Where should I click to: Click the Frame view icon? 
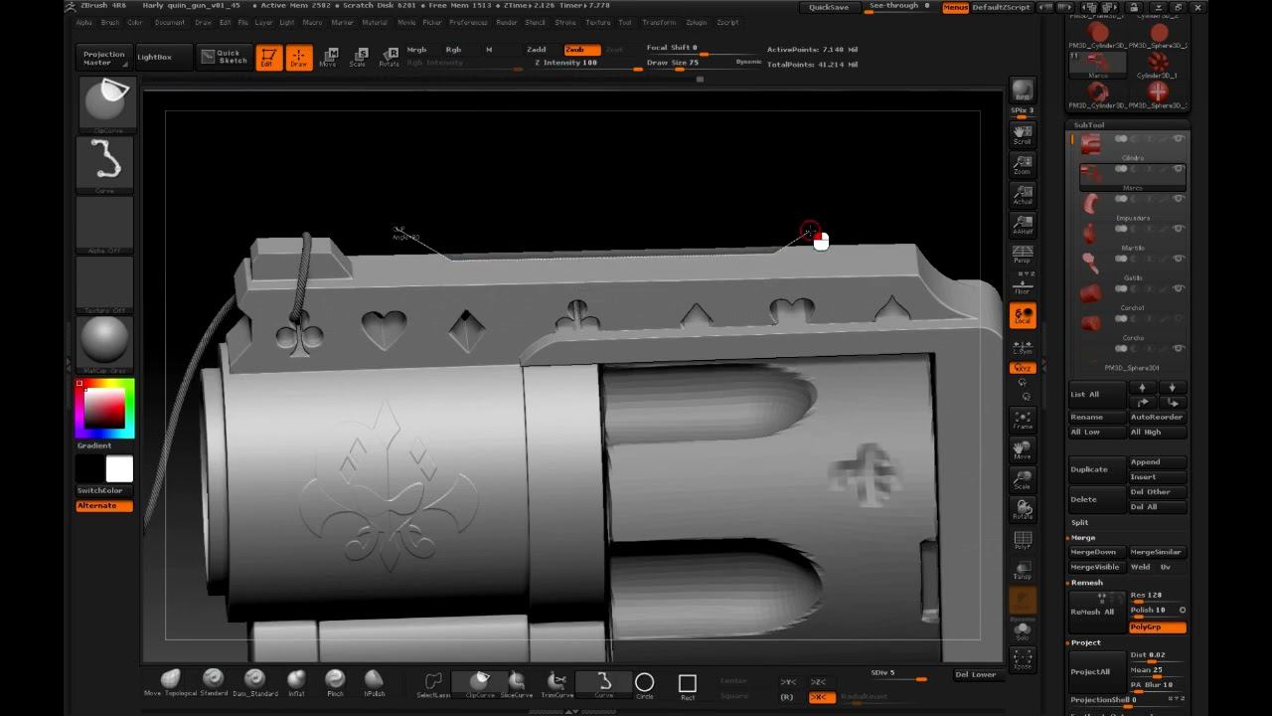1022,420
